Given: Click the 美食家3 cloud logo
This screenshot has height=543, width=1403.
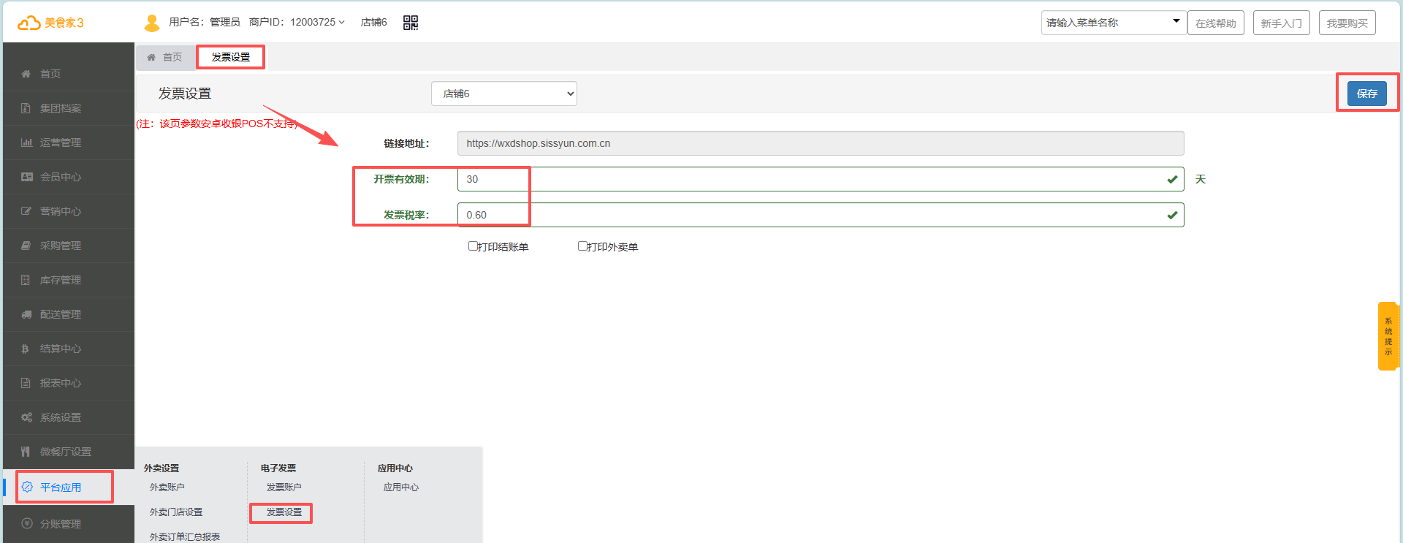Looking at the screenshot, I should tap(29, 23).
